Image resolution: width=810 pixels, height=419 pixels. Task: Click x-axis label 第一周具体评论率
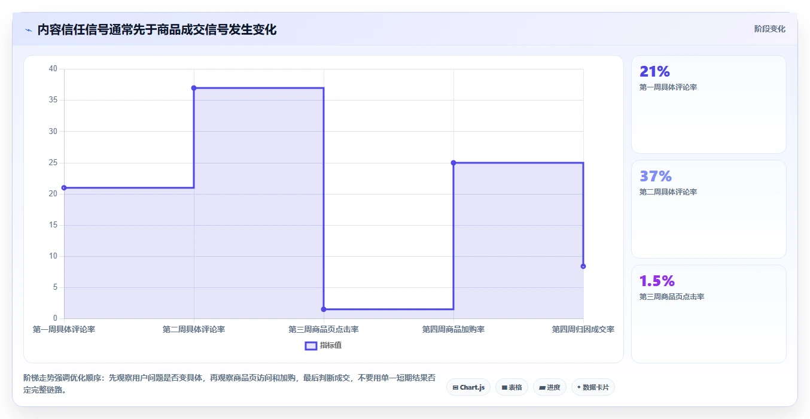pos(64,329)
